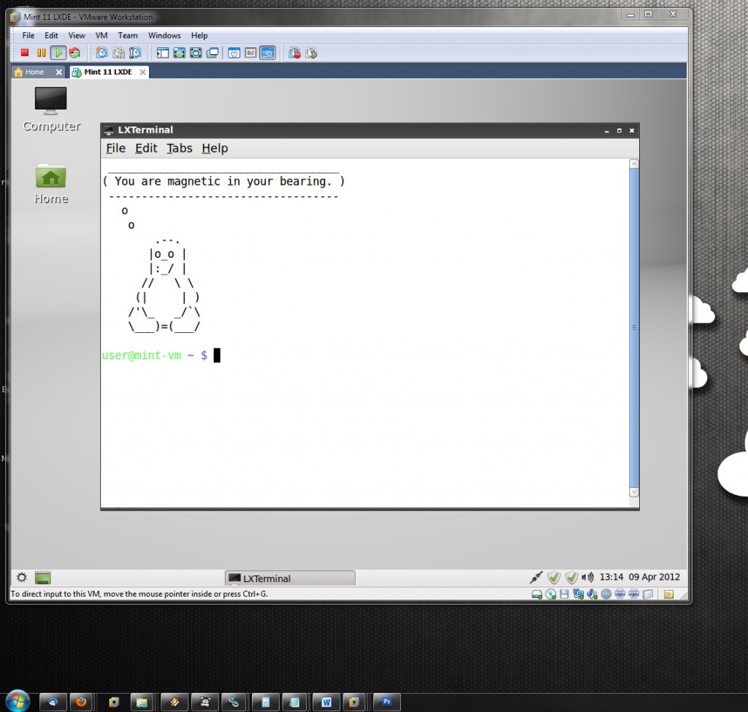Reset the virtual machine using the restart icon

[x=75, y=53]
